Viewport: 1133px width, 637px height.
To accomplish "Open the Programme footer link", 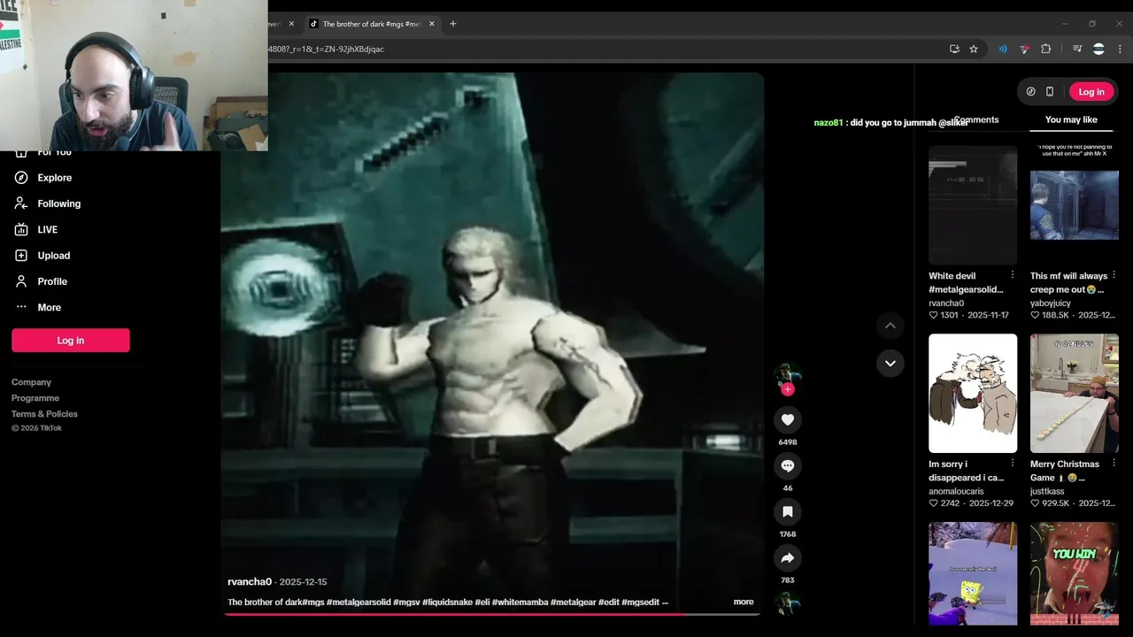I will (x=35, y=398).
